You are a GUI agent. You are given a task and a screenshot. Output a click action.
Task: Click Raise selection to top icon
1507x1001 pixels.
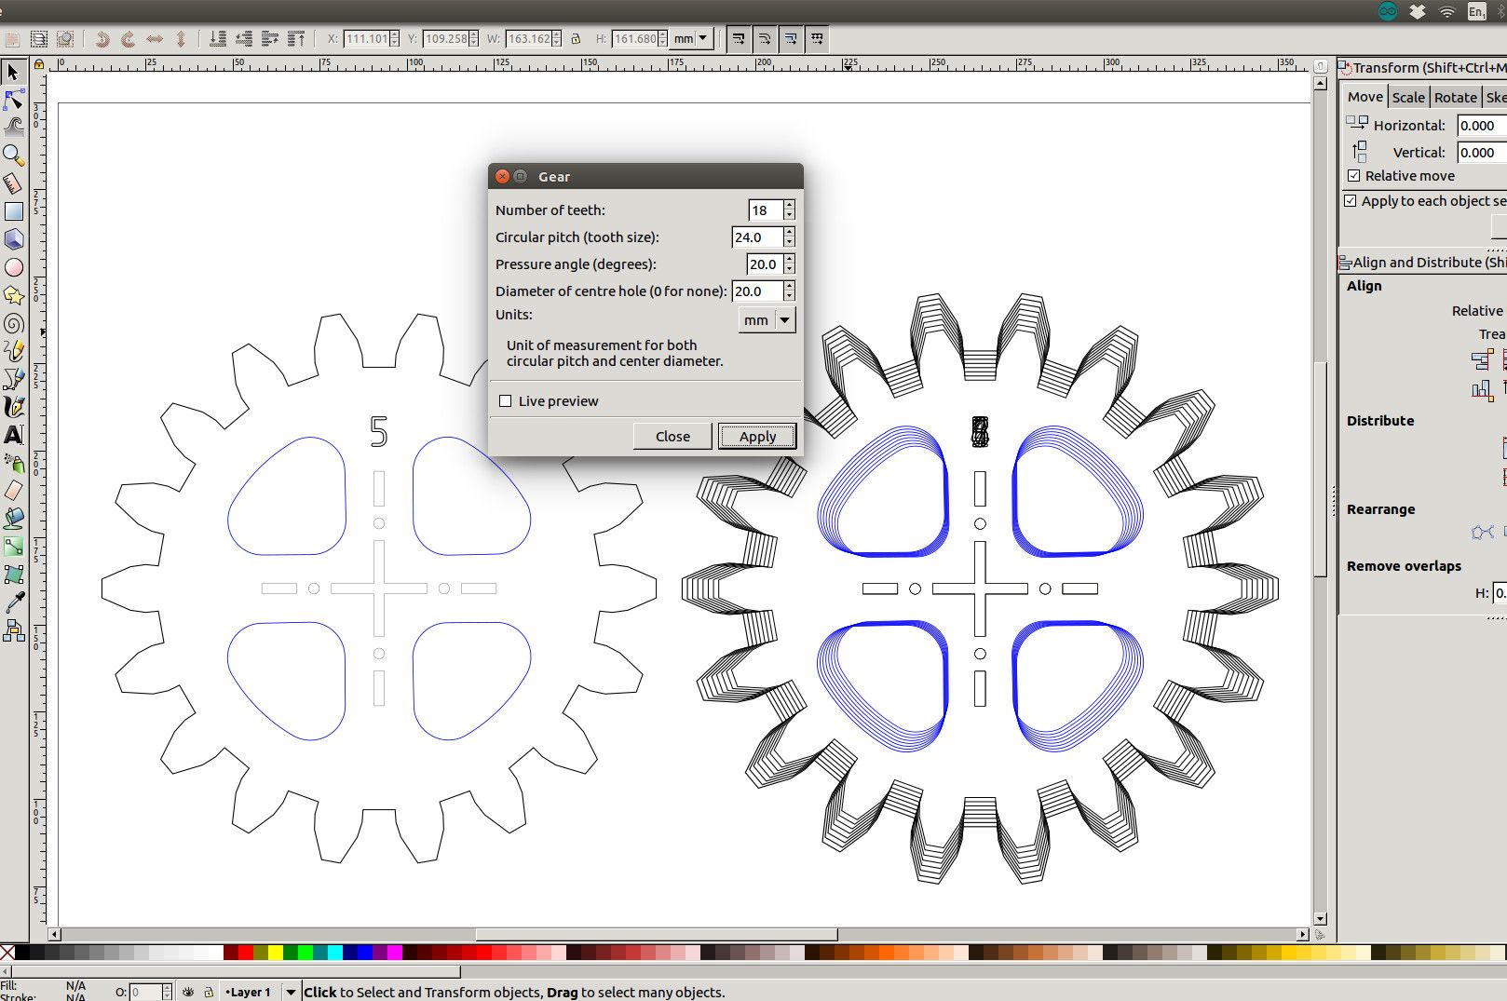pos(296,39)
